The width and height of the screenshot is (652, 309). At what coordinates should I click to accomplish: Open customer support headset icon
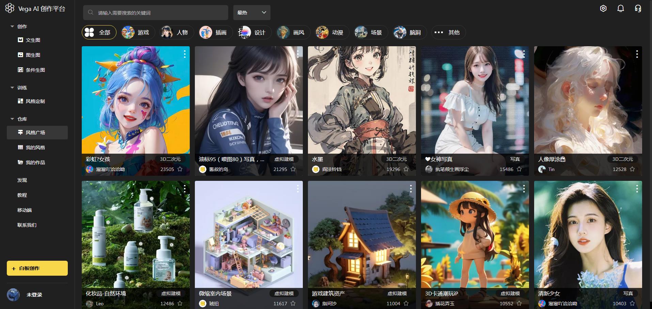click(x=638, y=8)
